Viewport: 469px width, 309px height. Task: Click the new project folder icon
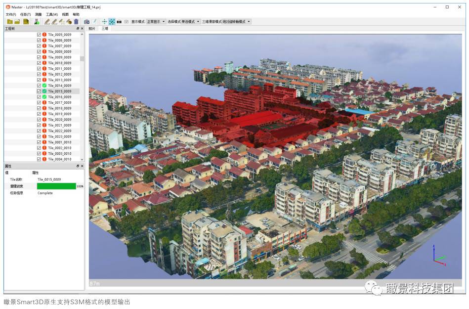[10, 22]
